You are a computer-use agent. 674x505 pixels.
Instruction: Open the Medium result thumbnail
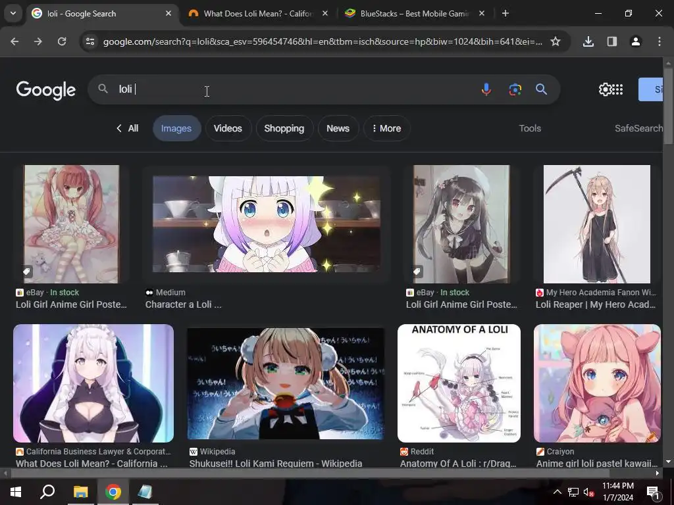click(266, 224)
